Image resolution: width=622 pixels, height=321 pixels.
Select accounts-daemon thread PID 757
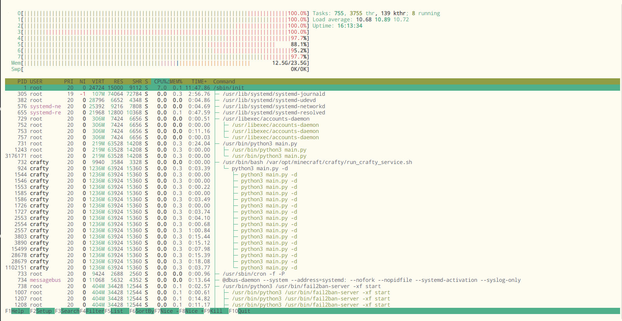click(x=312, y=137)
